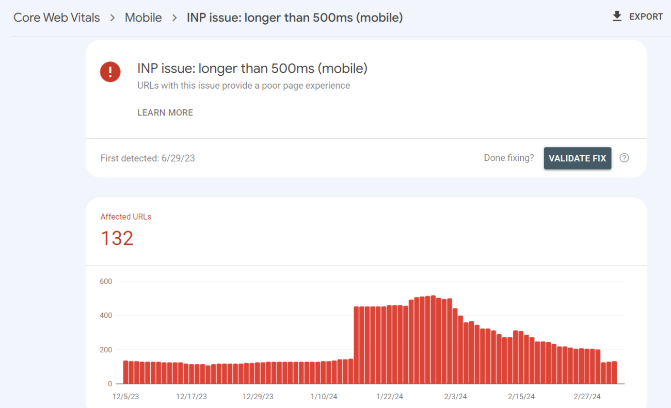
Task: Click the INP issue heading in the card
Action: click(252, 68)
